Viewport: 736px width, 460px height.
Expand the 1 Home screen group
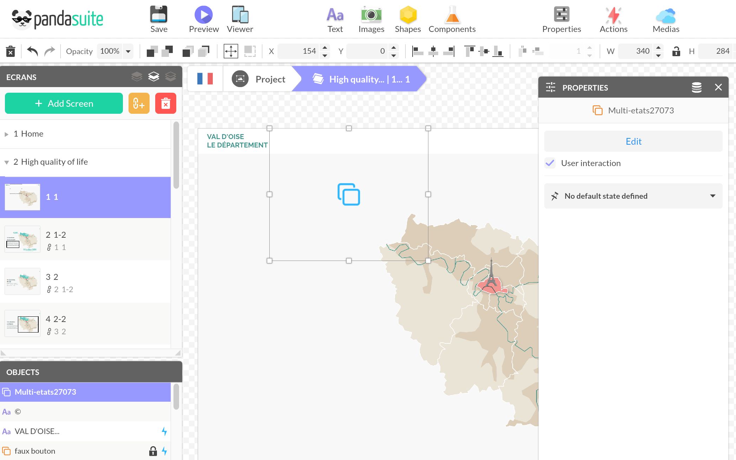[6, 134]
